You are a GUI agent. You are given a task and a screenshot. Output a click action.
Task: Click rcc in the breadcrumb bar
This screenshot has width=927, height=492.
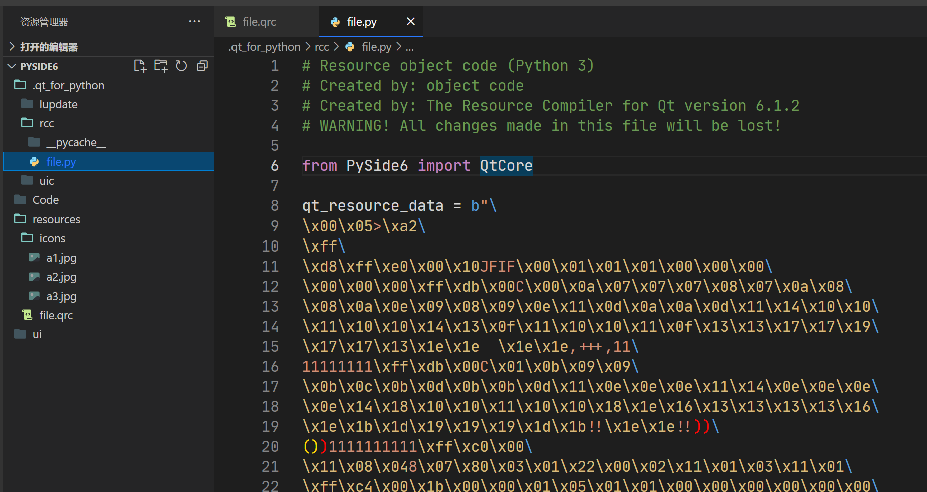(322, 47)
